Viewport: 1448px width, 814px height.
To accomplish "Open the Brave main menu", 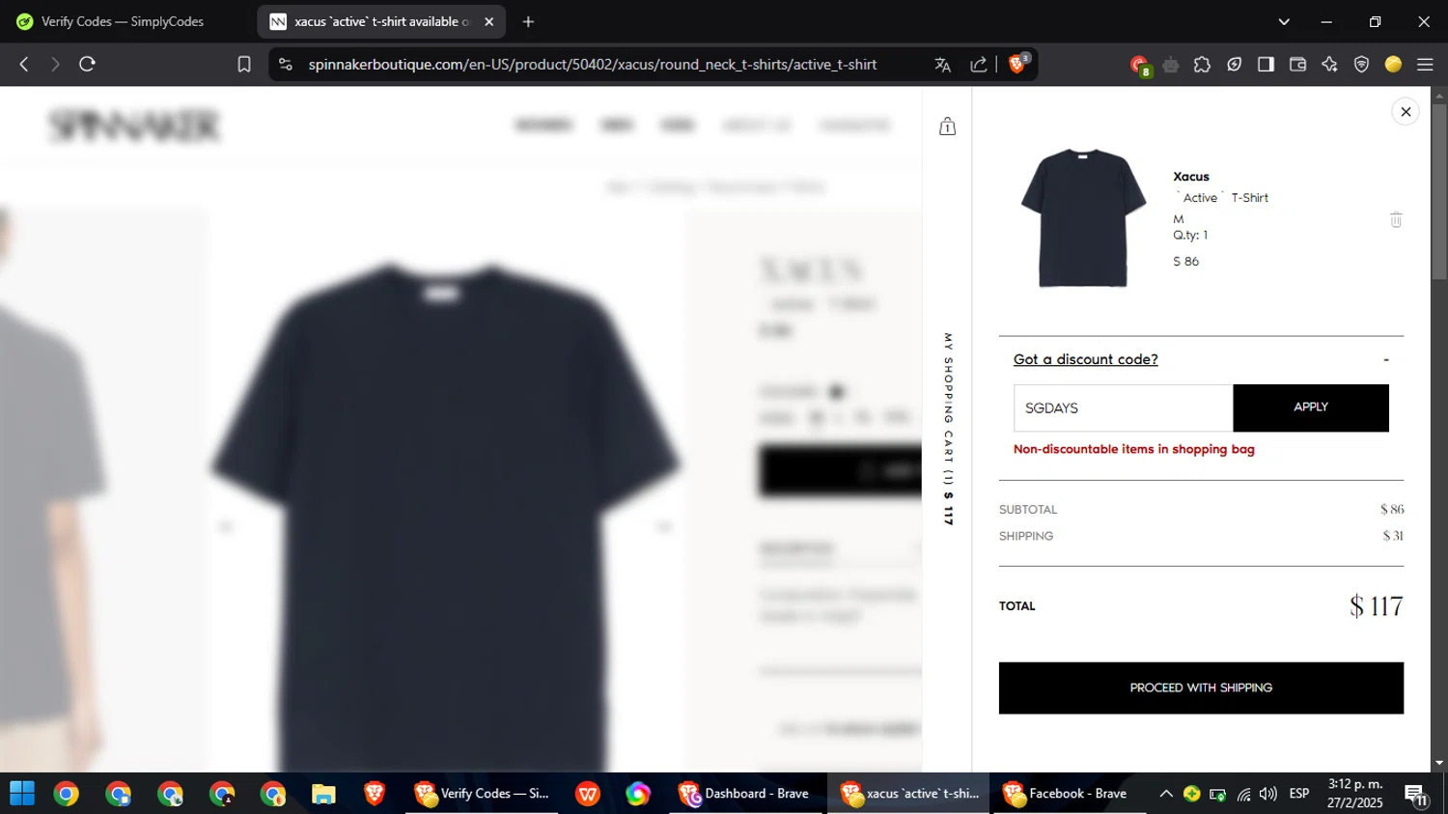I will [x=1425, y=65].
